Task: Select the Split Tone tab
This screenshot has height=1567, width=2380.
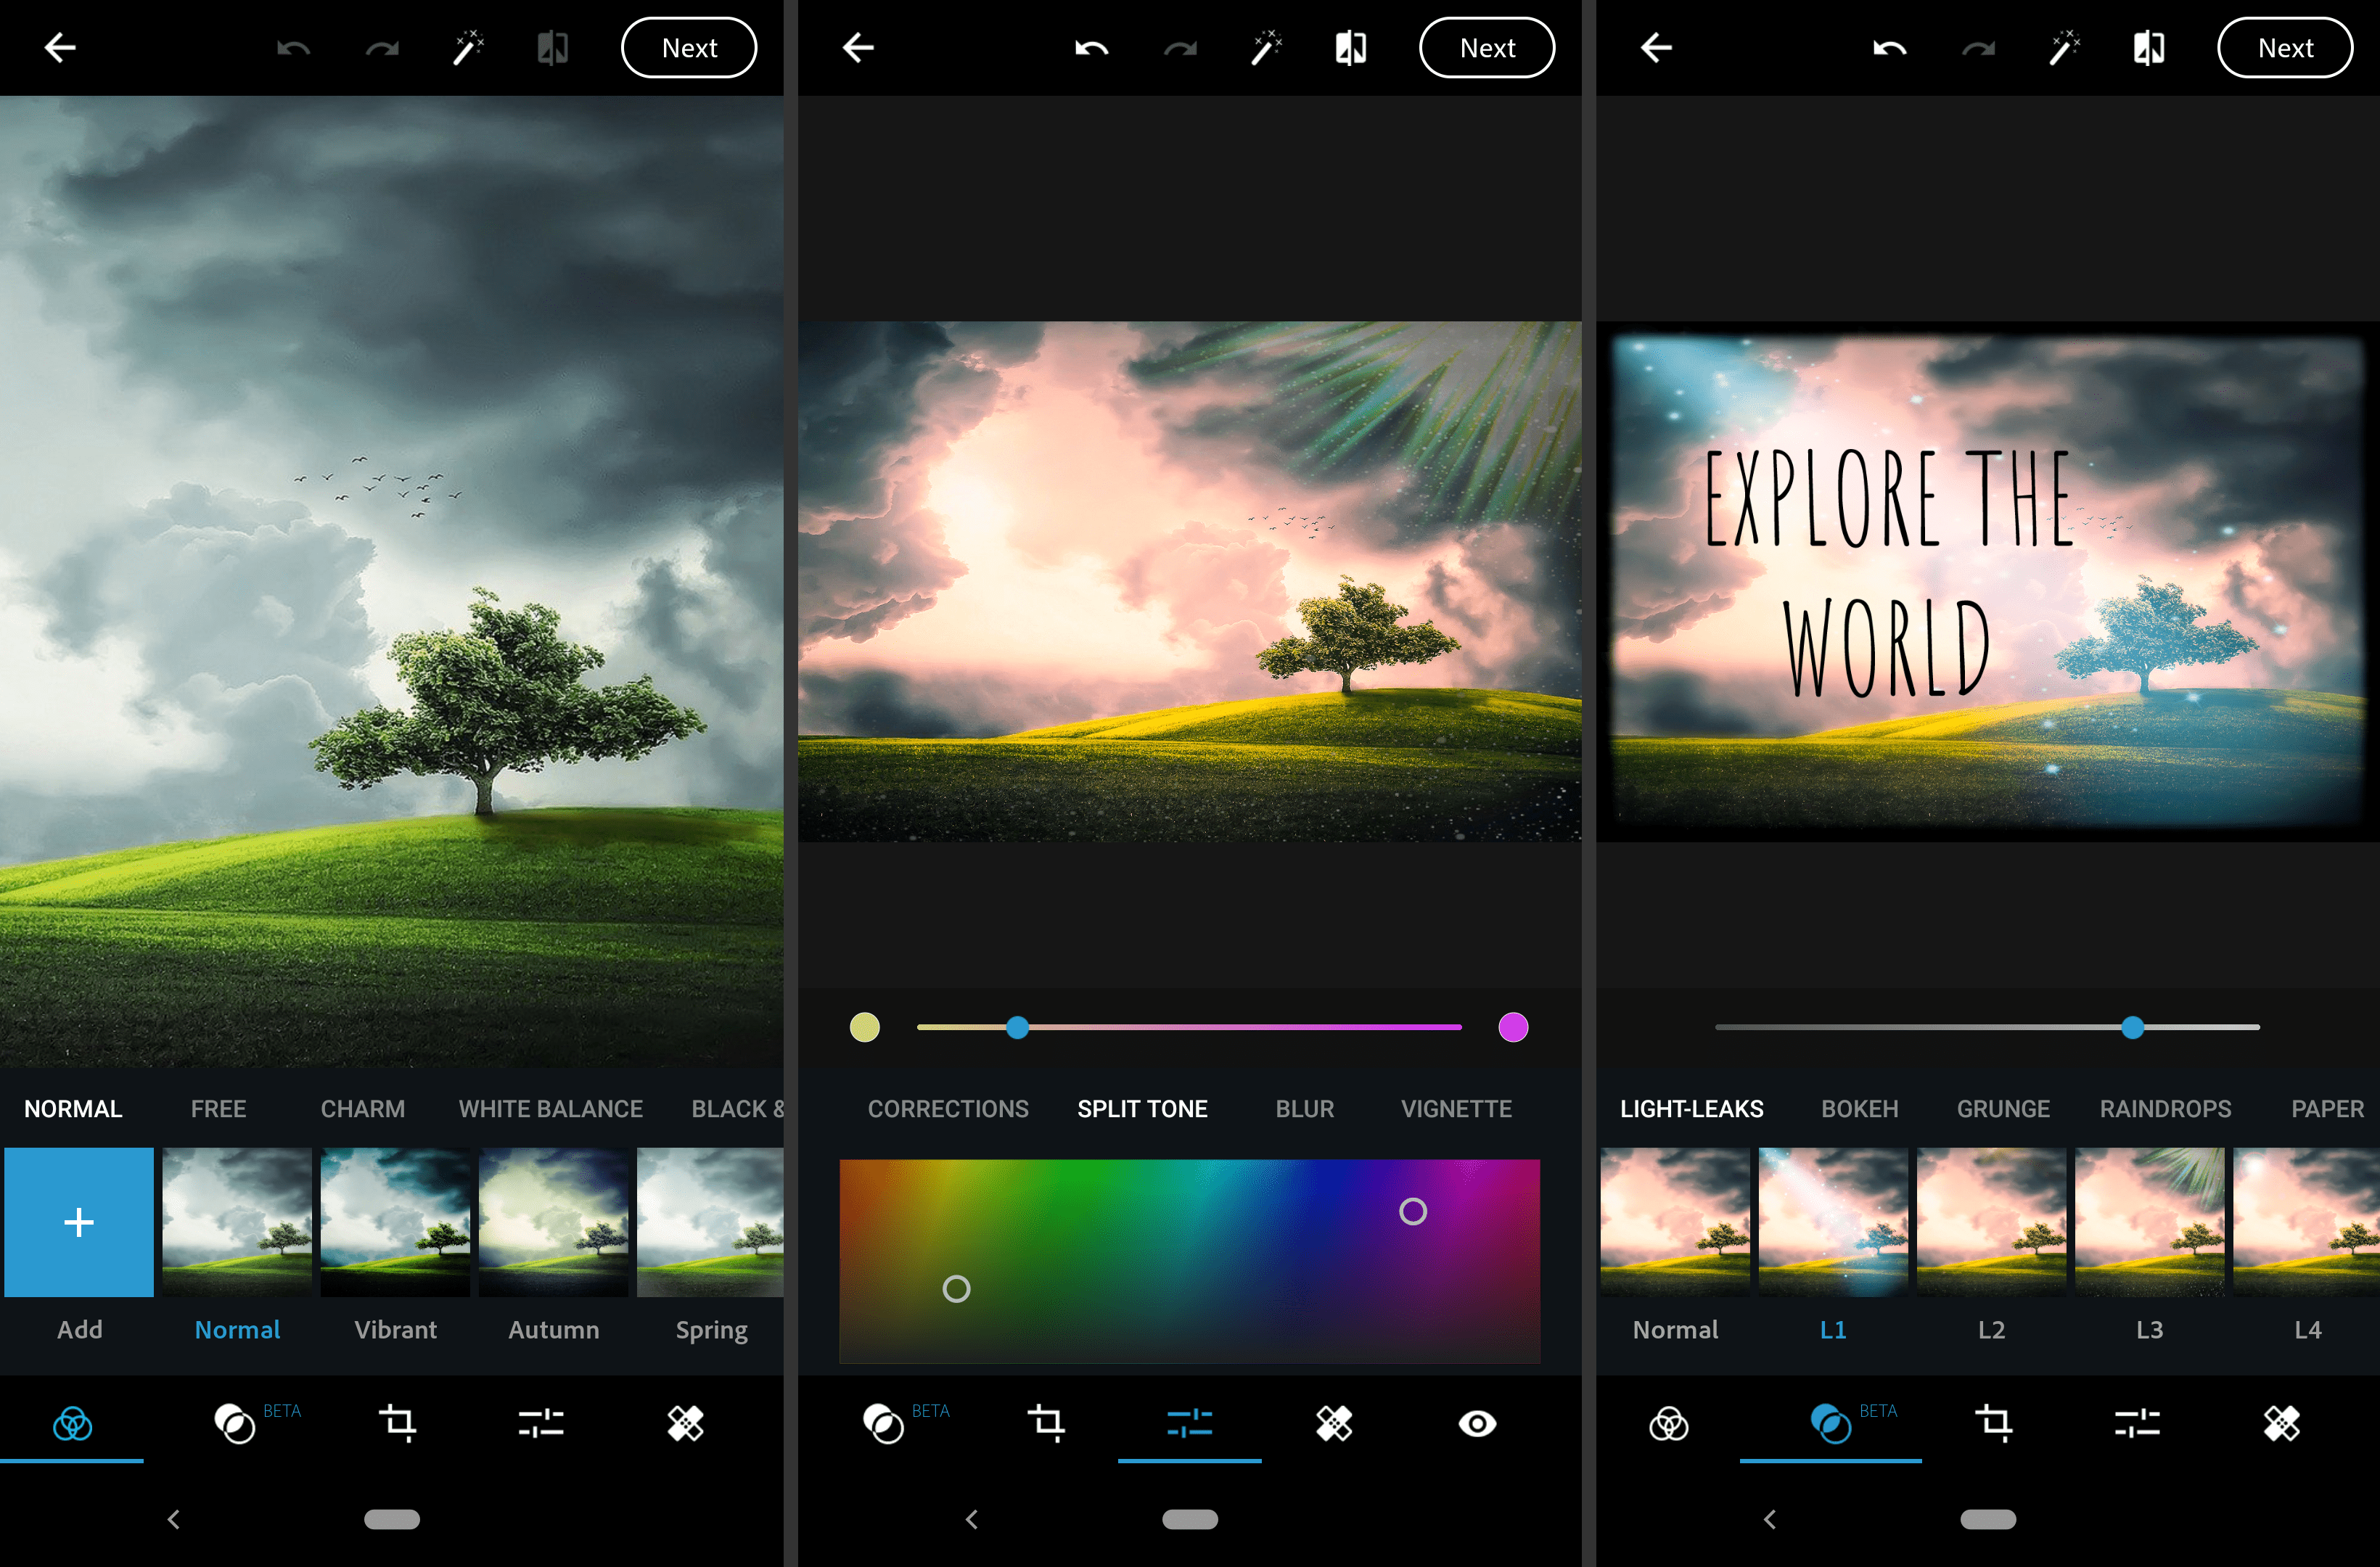Action: (1142, 1109)
